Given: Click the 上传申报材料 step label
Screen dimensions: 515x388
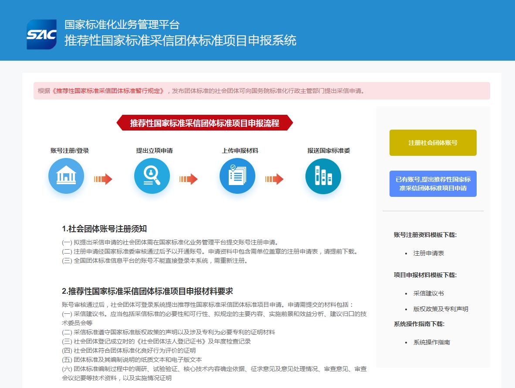Looking at the screenshot, I should coord(240,151).
